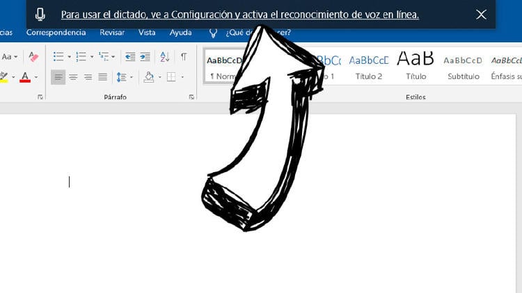Open the Revisar ribbon tab

point(112,33)
